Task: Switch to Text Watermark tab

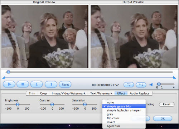Action: [x=101, y=93]
